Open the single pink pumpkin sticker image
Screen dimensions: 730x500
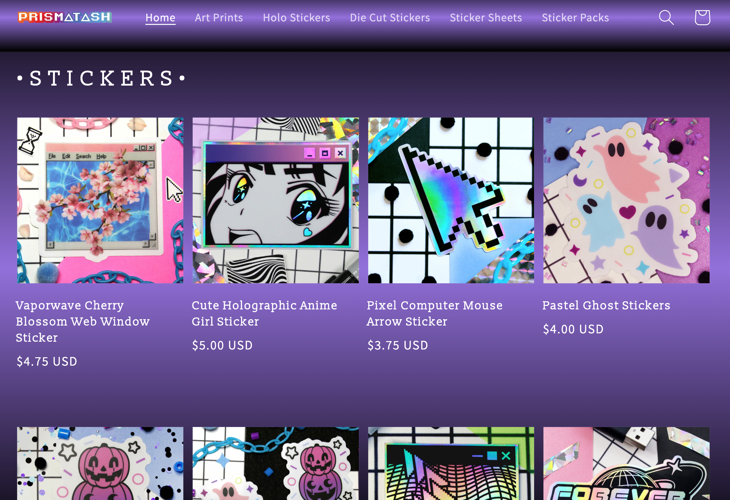100,464
